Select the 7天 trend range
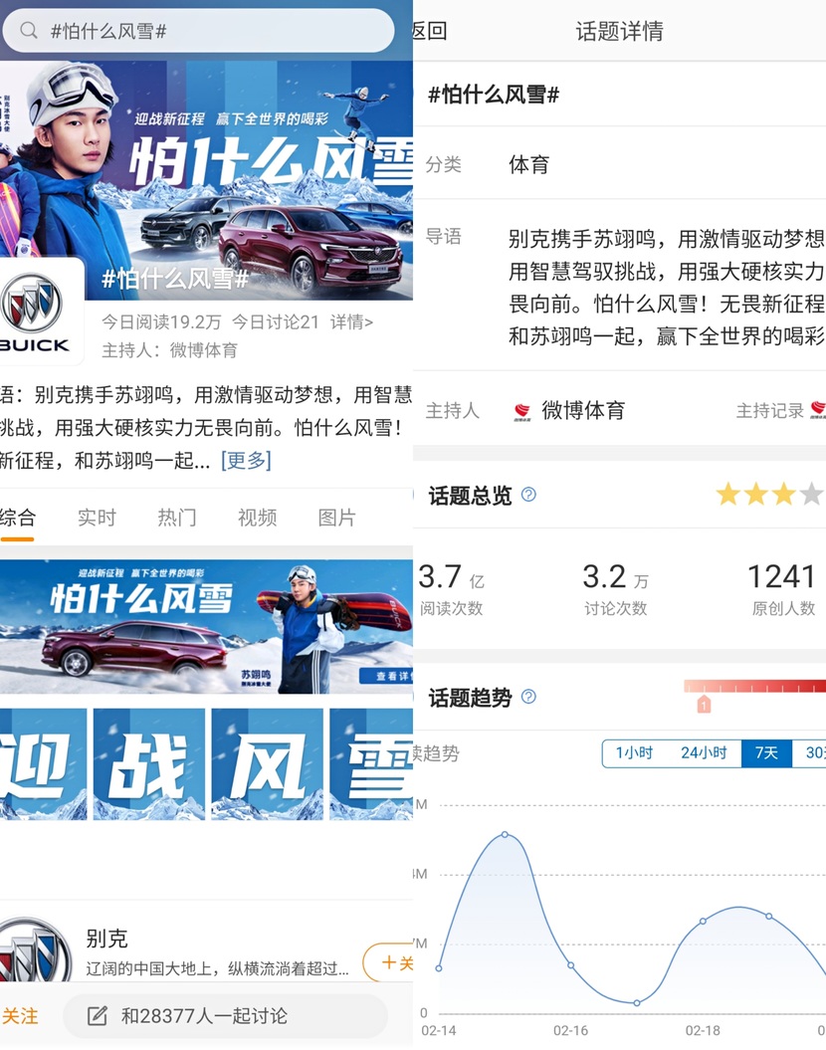The image size is (826, 1050). 766,752
